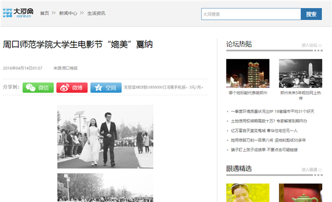Viewport: 332px width, 202px height.
Task: Open 骗子盯上孩子成绩单 forum post
Action: click(x=264, y=150)
